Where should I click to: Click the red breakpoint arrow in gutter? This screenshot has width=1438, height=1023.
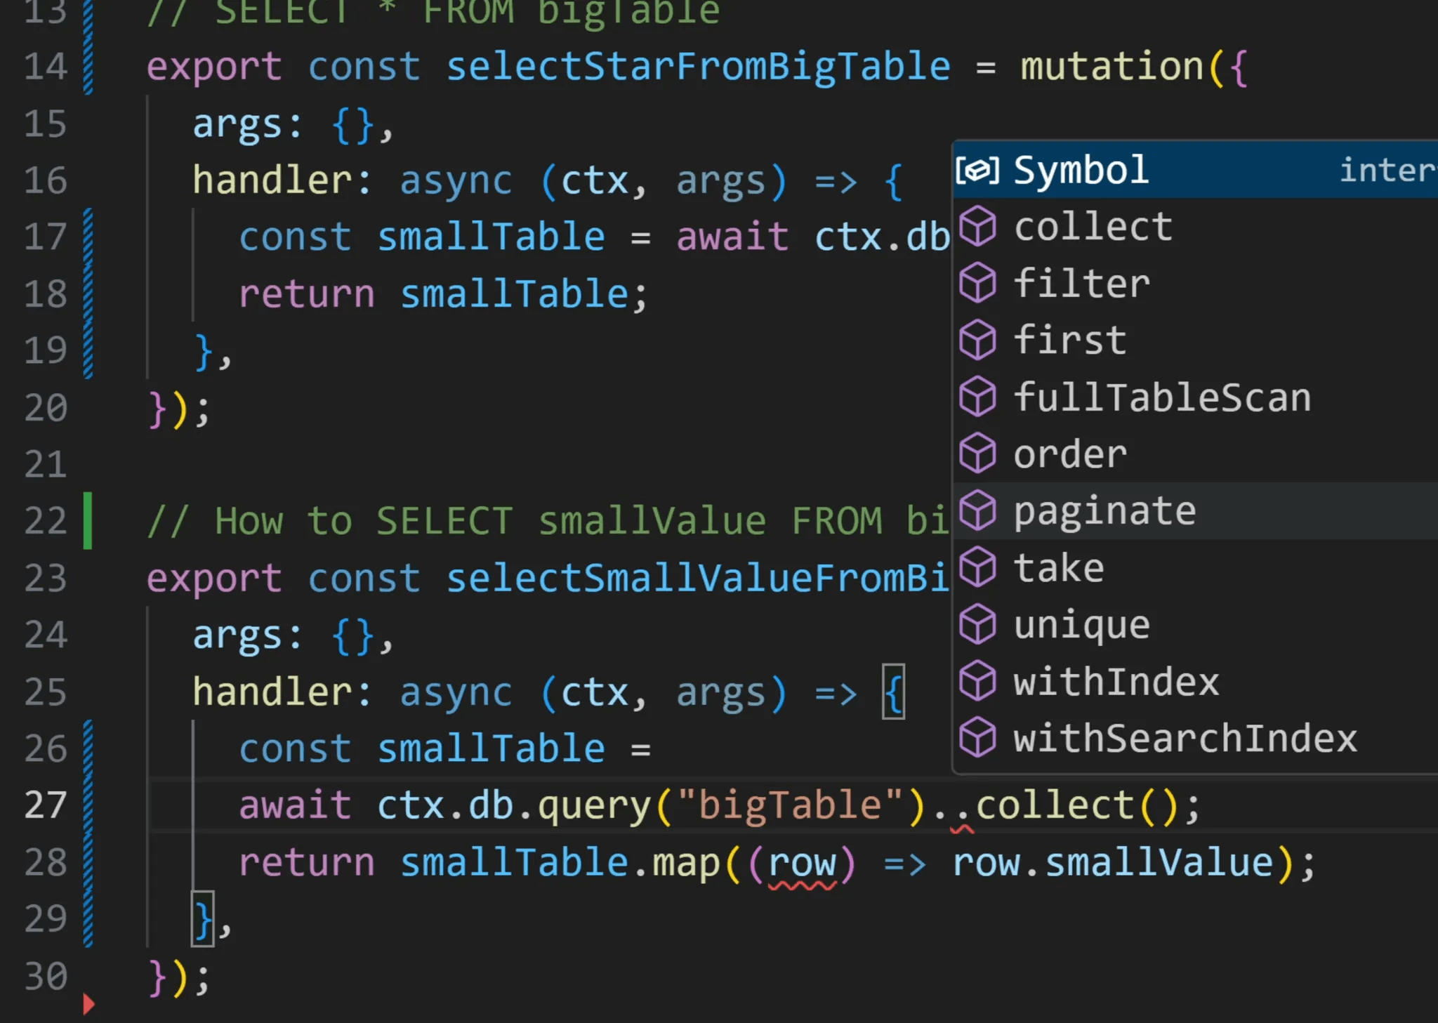click(x=88, y=1004)
